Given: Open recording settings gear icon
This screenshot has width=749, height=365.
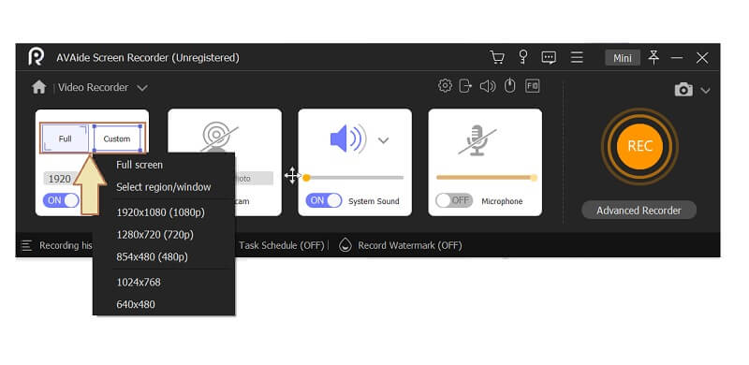Looking at the screenshot, I should click(445, 86).
